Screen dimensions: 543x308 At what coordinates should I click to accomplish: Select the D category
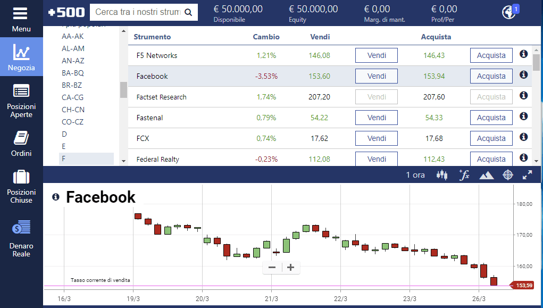click(64, 134)
